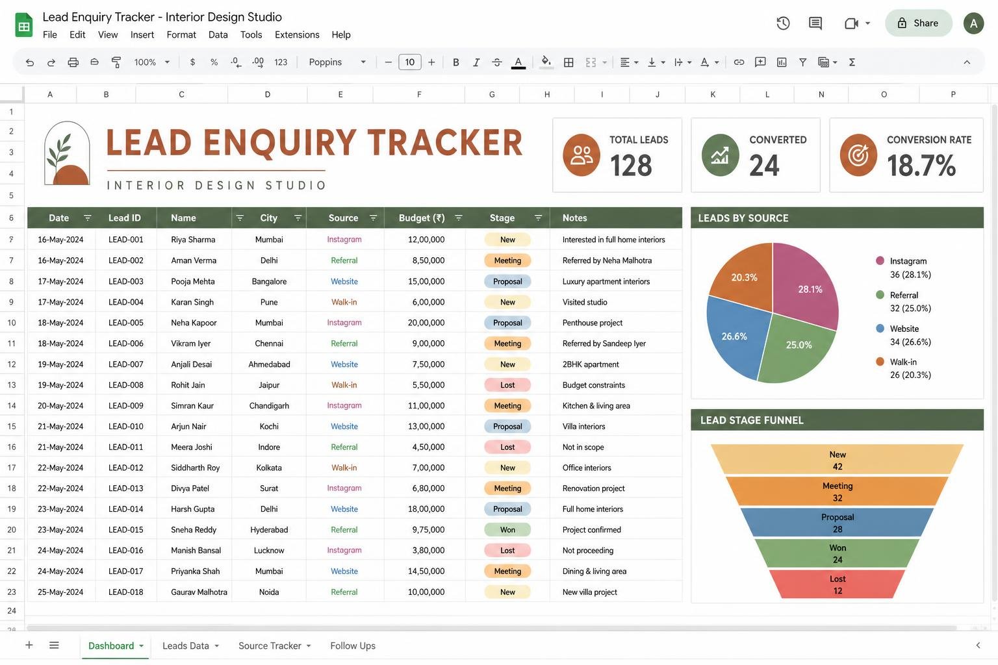998x665 pixels.
Task: Undo the last action
Action: (30, 62)
